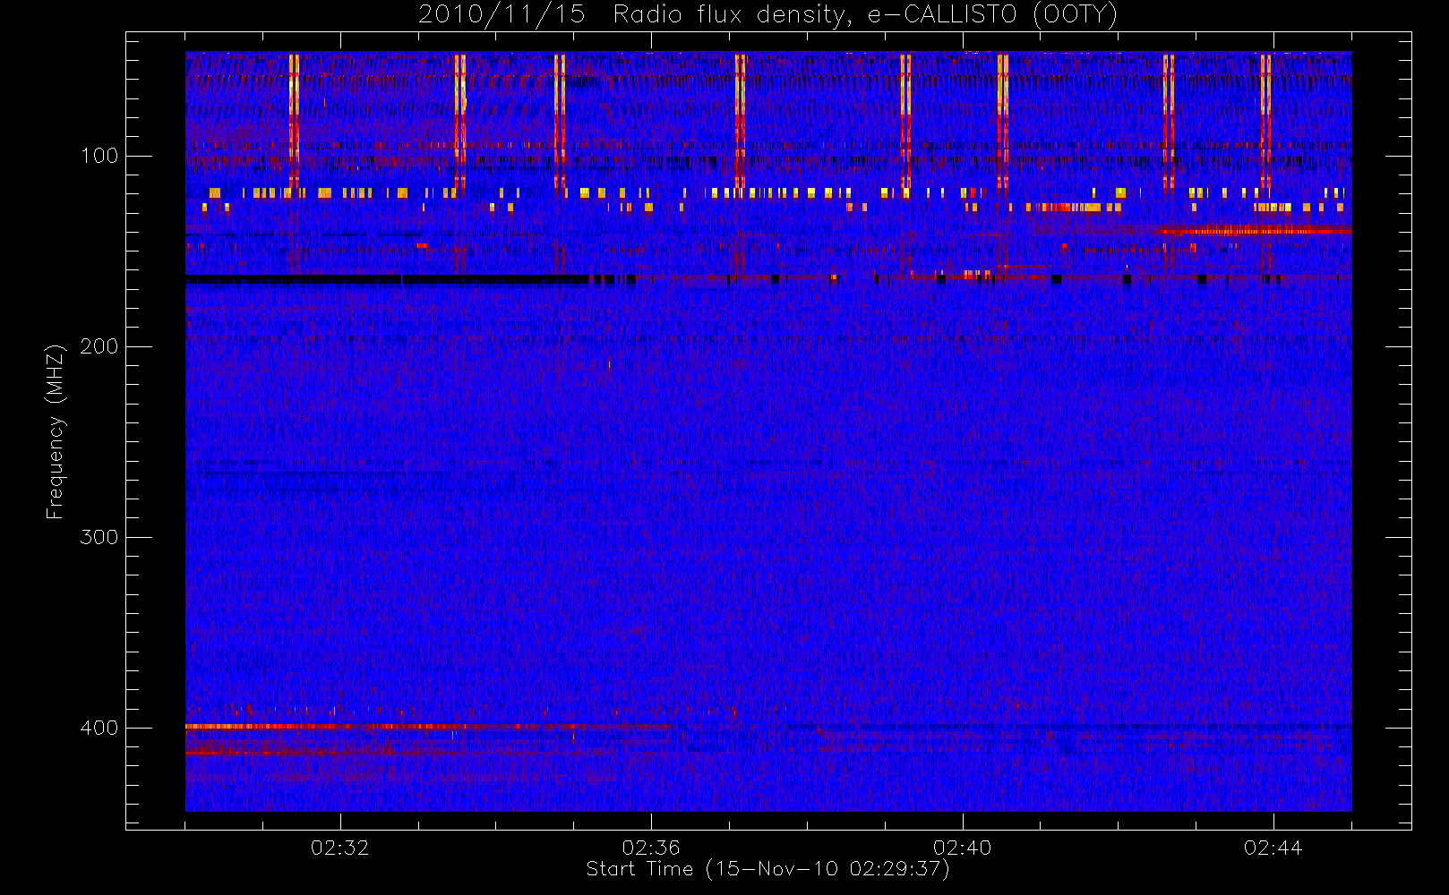Screen dimensions: 1449x895
Task: Click the '02:32' time tick label
Action: (339, 848)
